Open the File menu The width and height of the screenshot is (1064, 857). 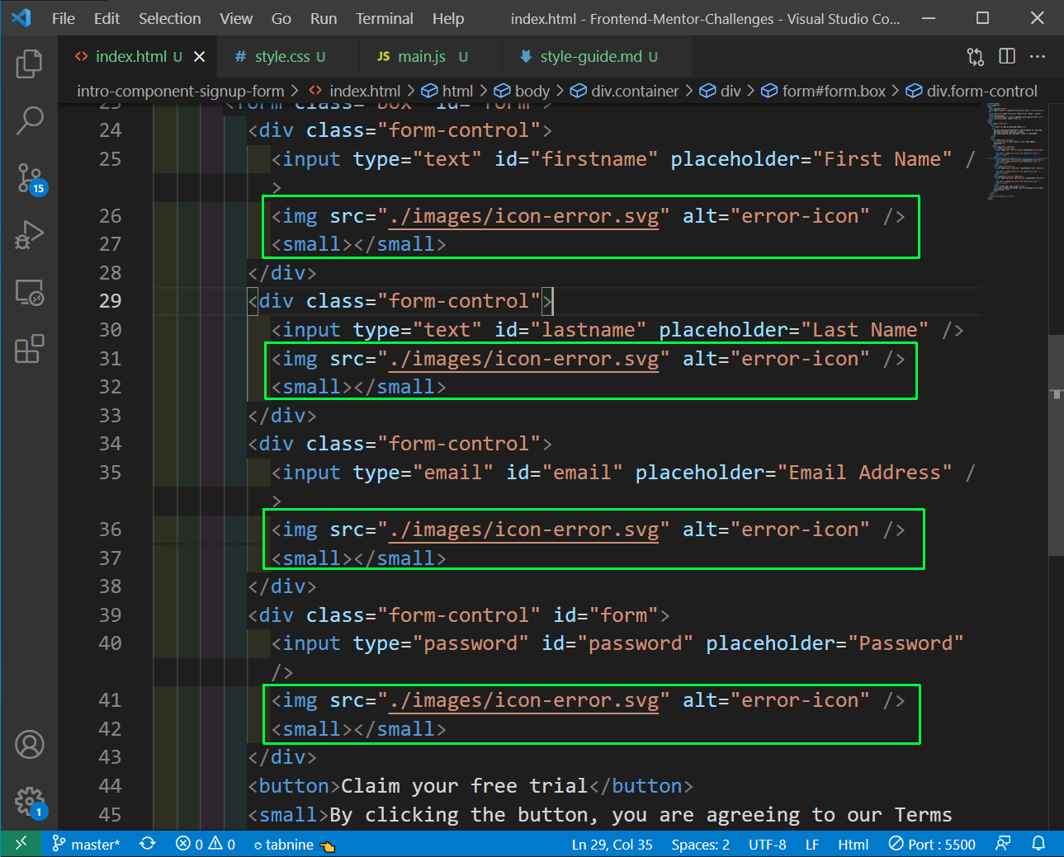pos(63,18)
